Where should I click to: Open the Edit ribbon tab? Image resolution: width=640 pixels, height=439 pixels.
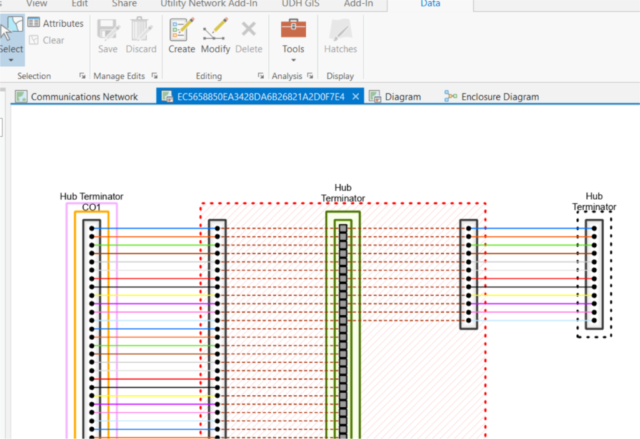(x=79, y=4)
